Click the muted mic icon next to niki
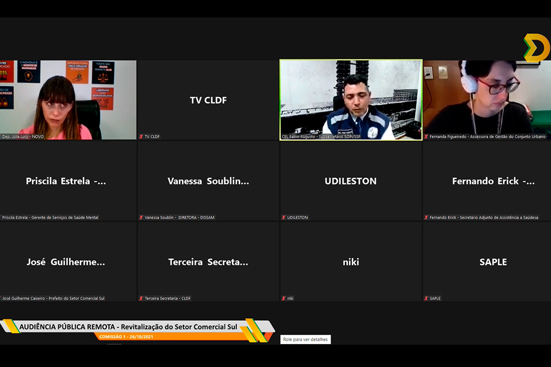Viewport: 551px width, 367px height. (284, 298)
